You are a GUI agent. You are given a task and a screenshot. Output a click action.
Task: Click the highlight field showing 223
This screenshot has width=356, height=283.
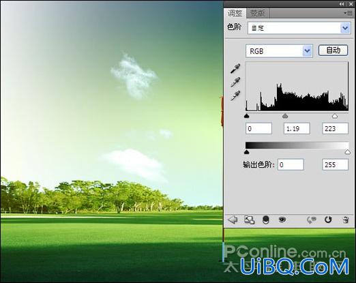coord(335,128)
